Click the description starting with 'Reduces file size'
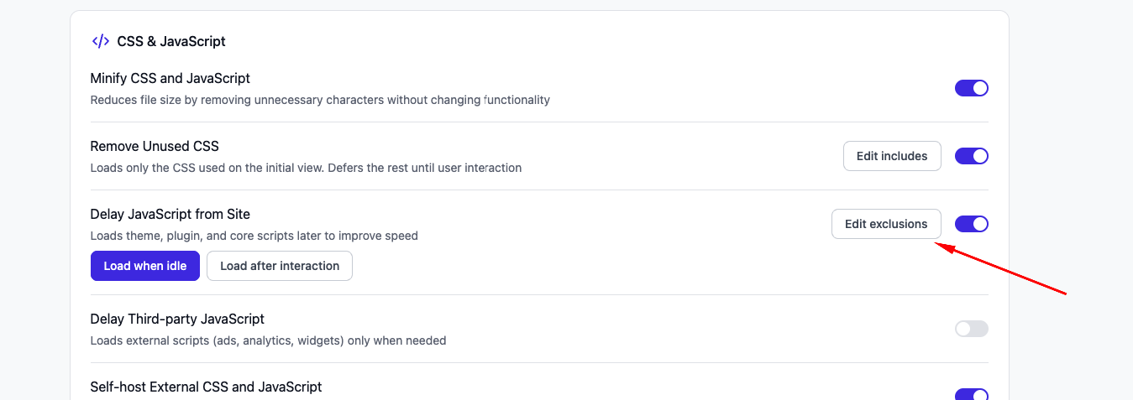The image size is (1133, 400). [320, 100]
